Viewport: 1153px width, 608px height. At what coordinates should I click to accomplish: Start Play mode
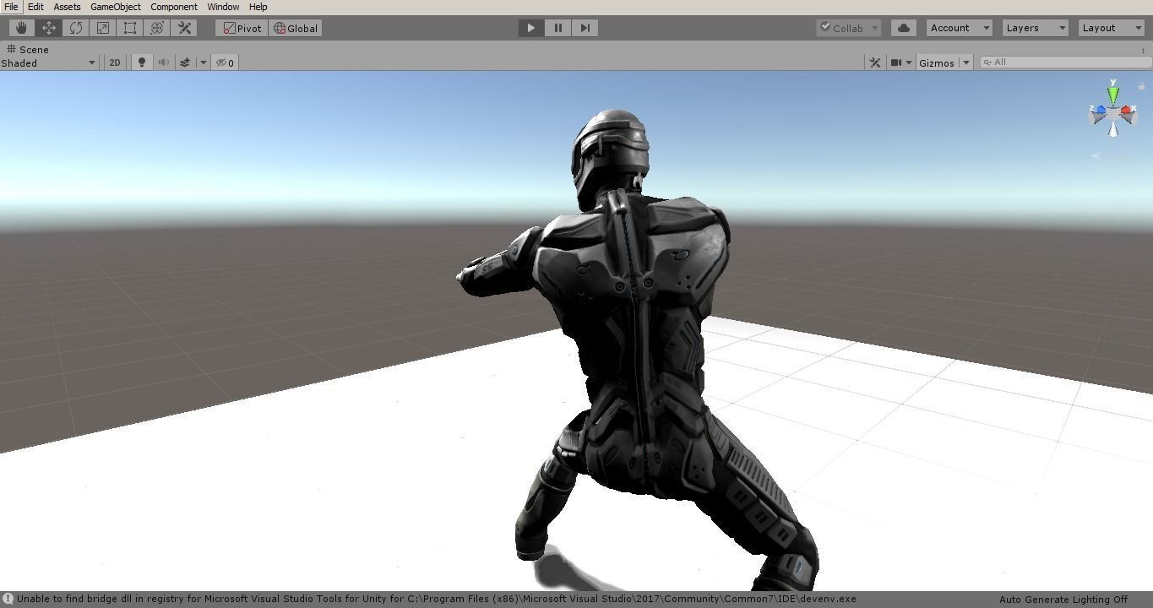click(530, 28)
